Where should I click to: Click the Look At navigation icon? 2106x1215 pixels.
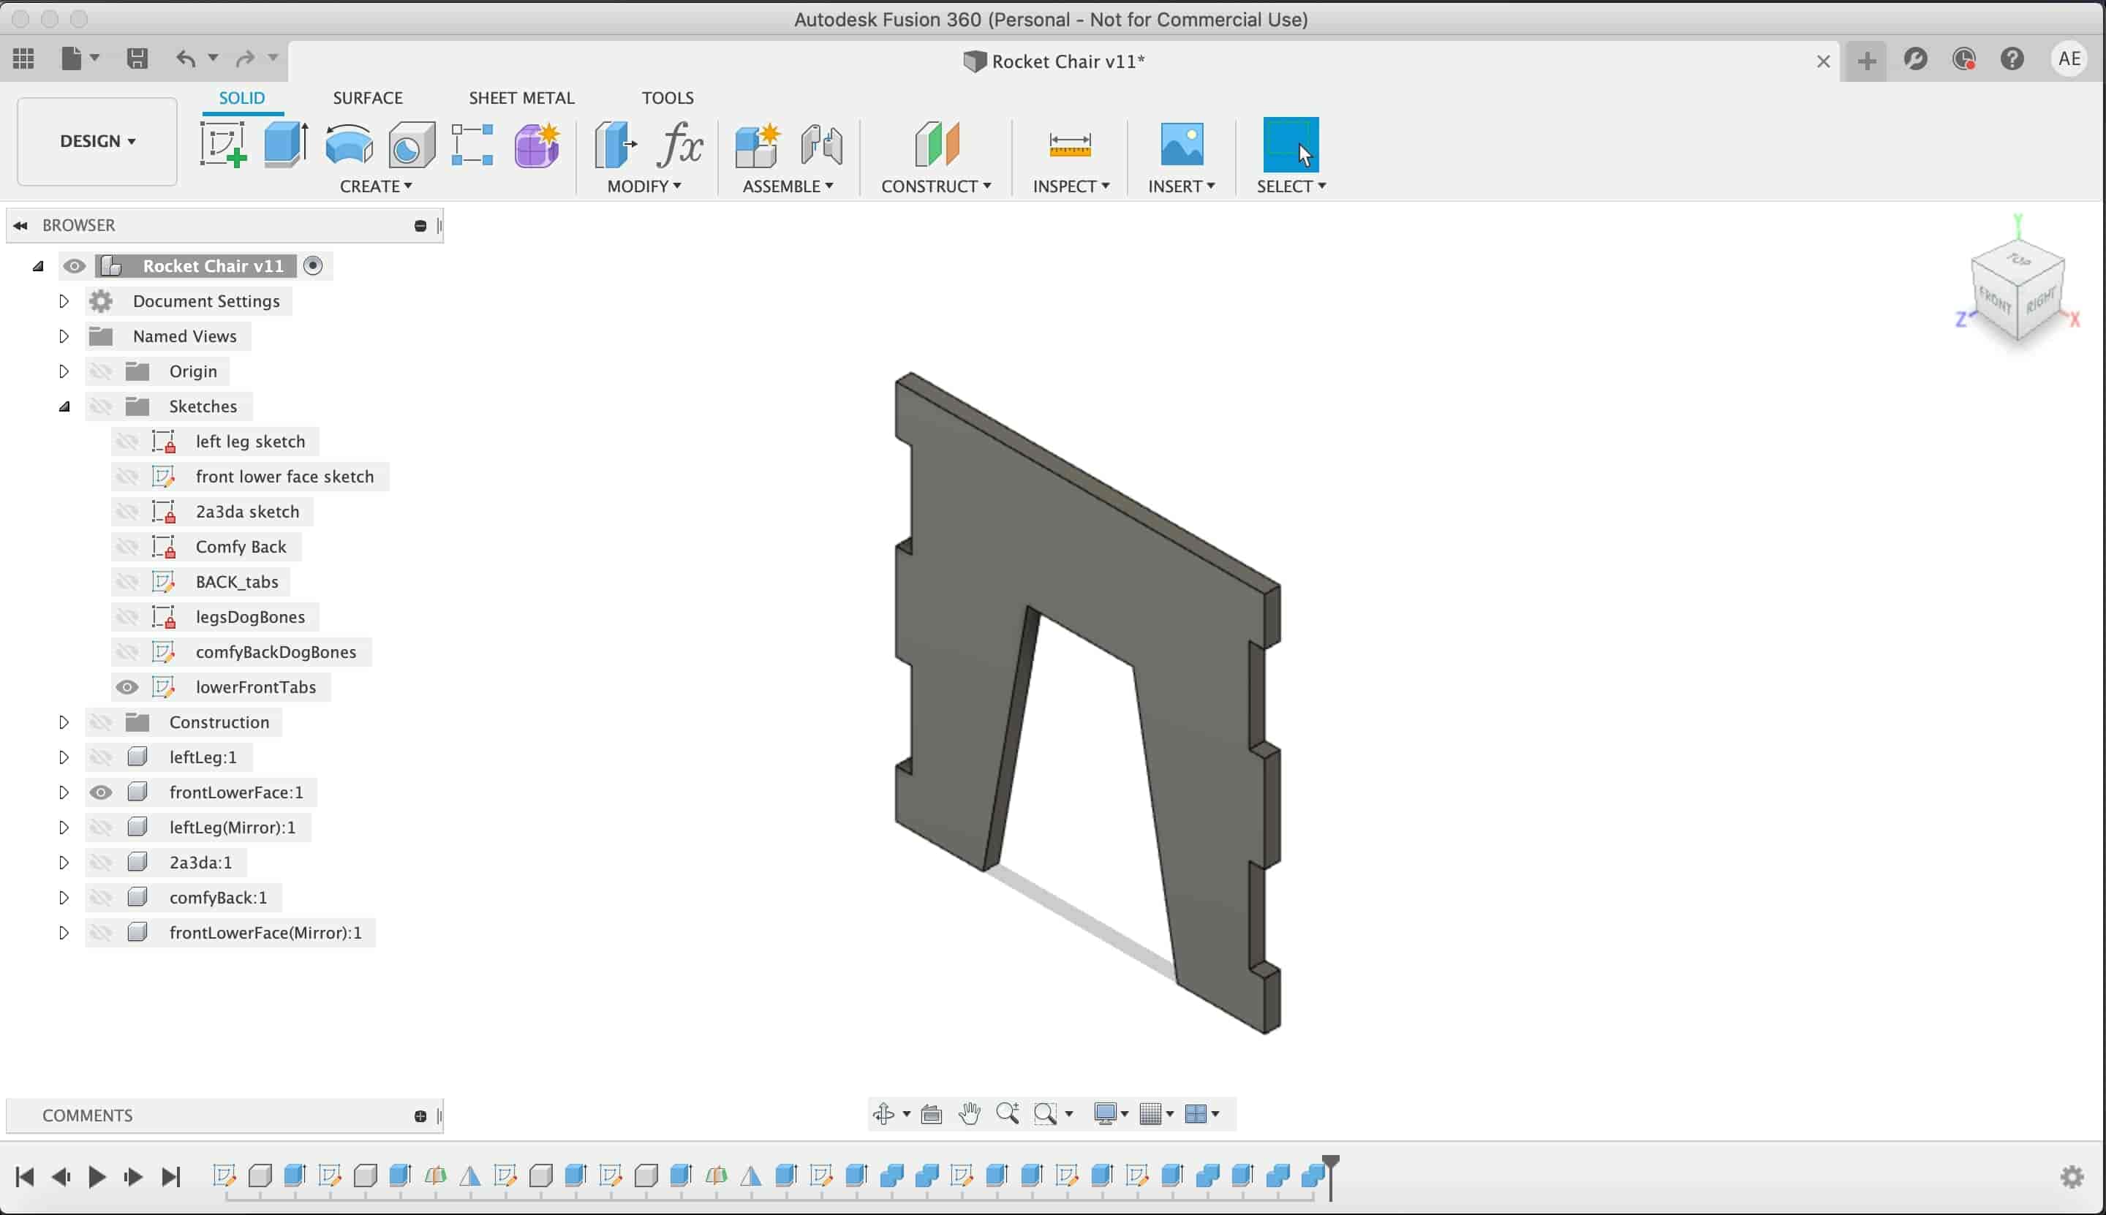[932, 1113]
